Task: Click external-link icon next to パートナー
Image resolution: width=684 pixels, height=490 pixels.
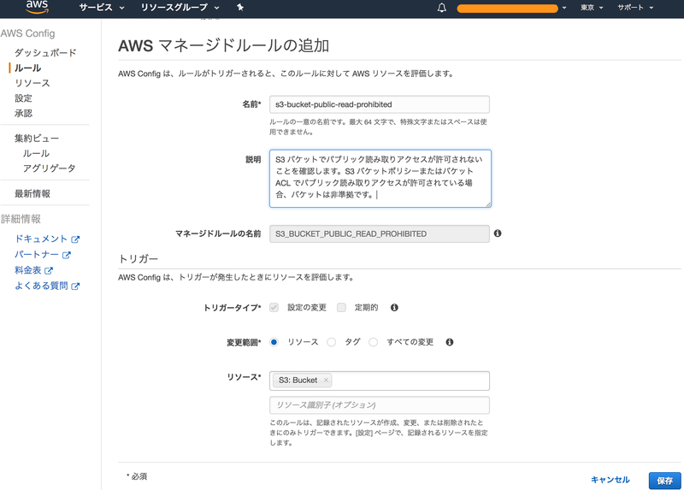Action: [67, 255]
